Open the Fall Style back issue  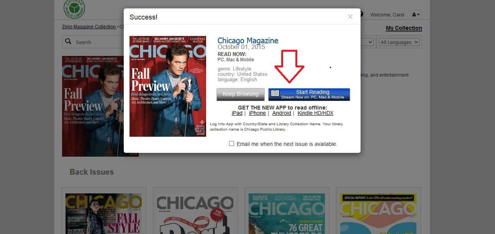tap(103, 213)
